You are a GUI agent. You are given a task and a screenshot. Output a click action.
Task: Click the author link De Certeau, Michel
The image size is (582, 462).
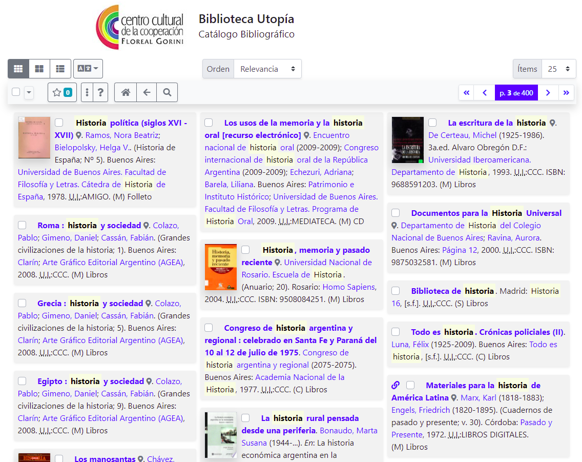[x=462, y=135]
